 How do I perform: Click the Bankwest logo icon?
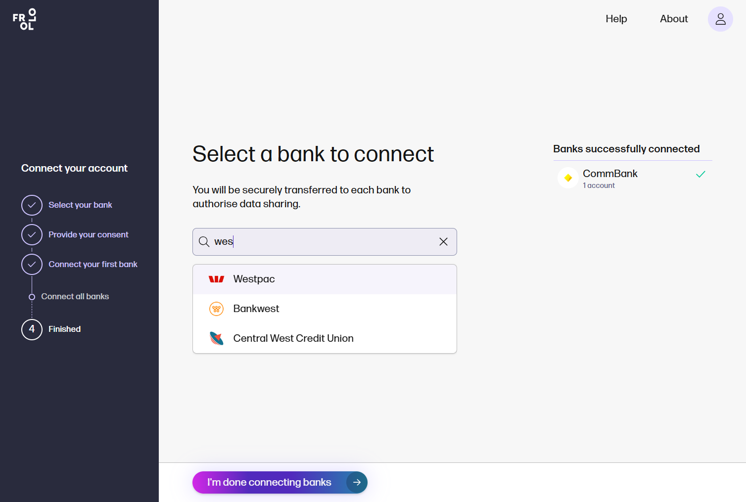pos(216,309)
